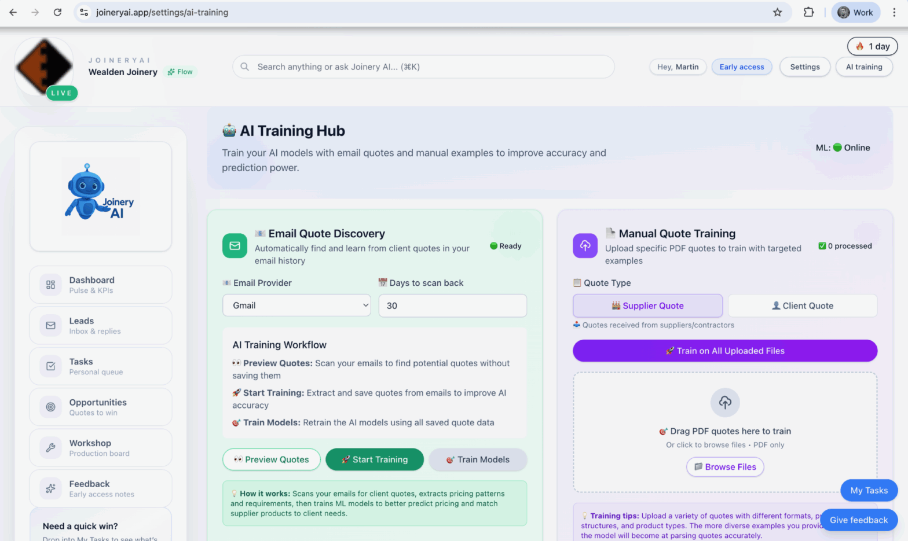Image resolution: width=908 pixels, height=541 pixels.
Task: Select the Supplier Quote type option
Action: click(x=647, y=306)
